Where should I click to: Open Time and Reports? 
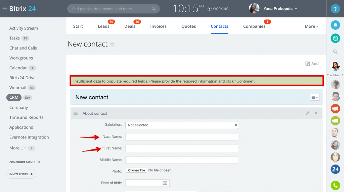point(26,117)
